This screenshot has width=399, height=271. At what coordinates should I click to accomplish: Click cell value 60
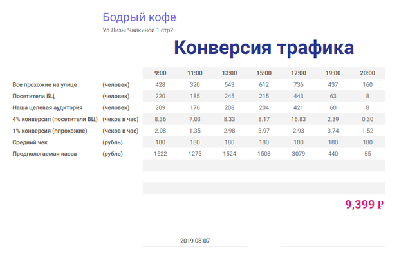pyautogui.click(x=333, y=107)
